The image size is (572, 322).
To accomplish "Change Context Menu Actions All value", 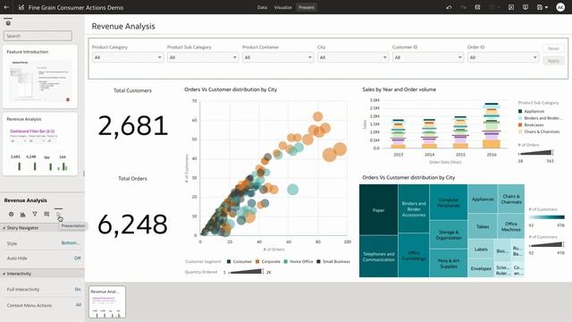I will (79, 305).
